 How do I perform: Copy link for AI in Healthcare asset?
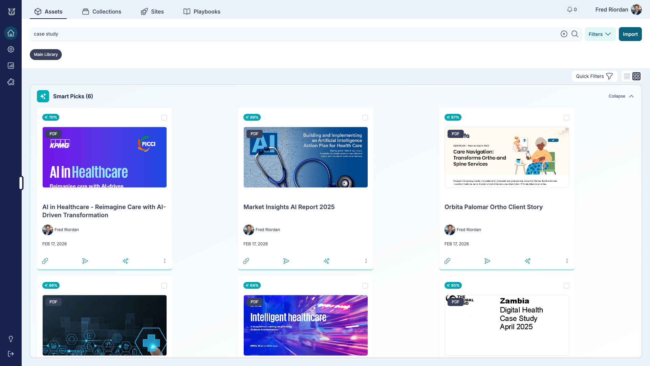tap(45, 261)
